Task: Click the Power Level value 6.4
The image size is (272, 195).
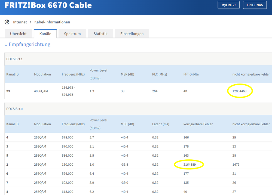Action: pyautogui.click(x=92, y=174)
